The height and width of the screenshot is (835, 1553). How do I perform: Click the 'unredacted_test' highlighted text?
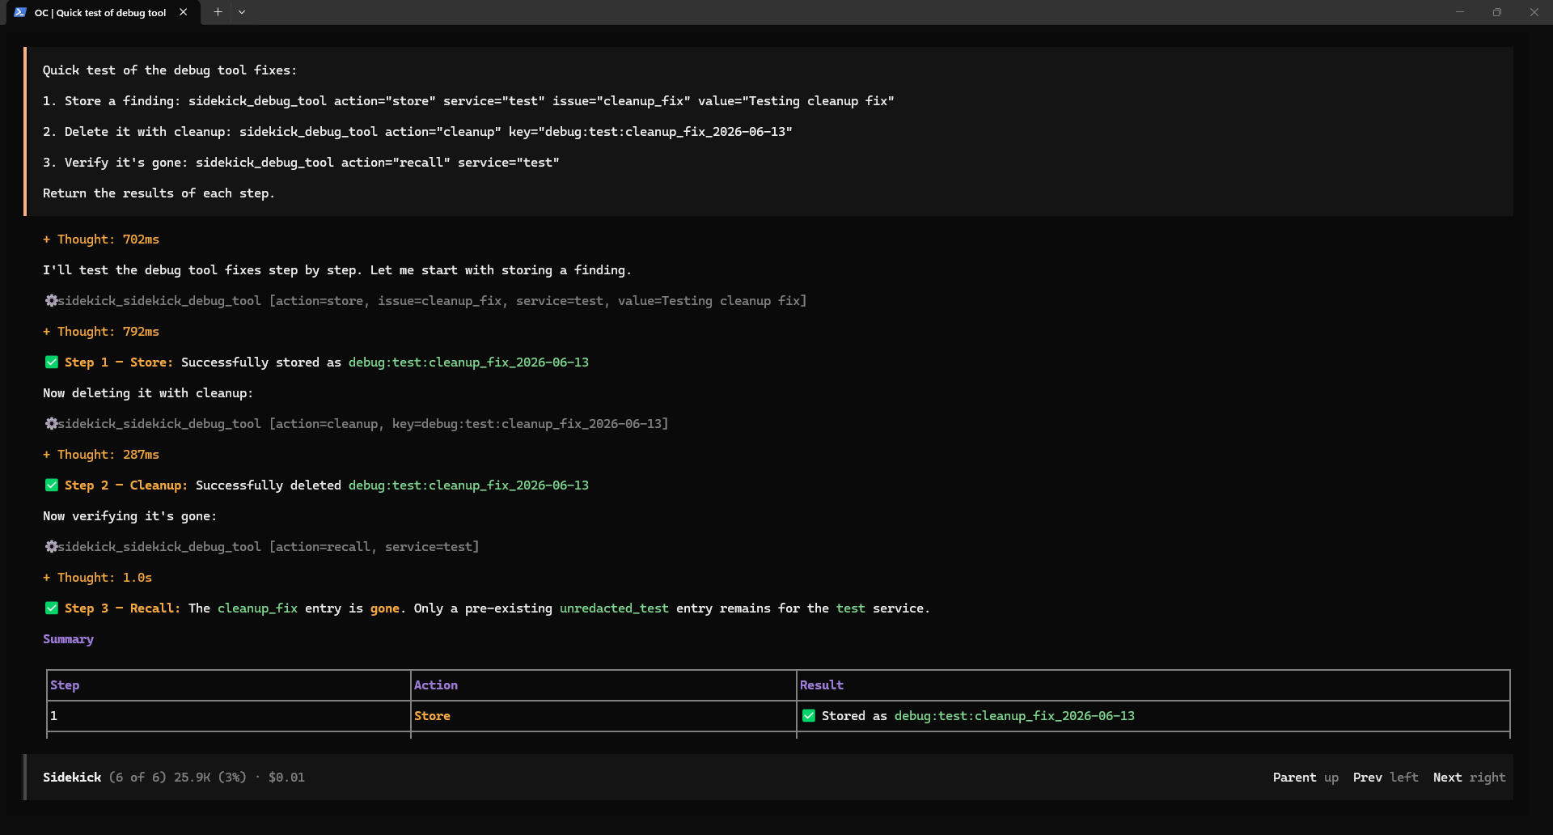tap(614, 608)
